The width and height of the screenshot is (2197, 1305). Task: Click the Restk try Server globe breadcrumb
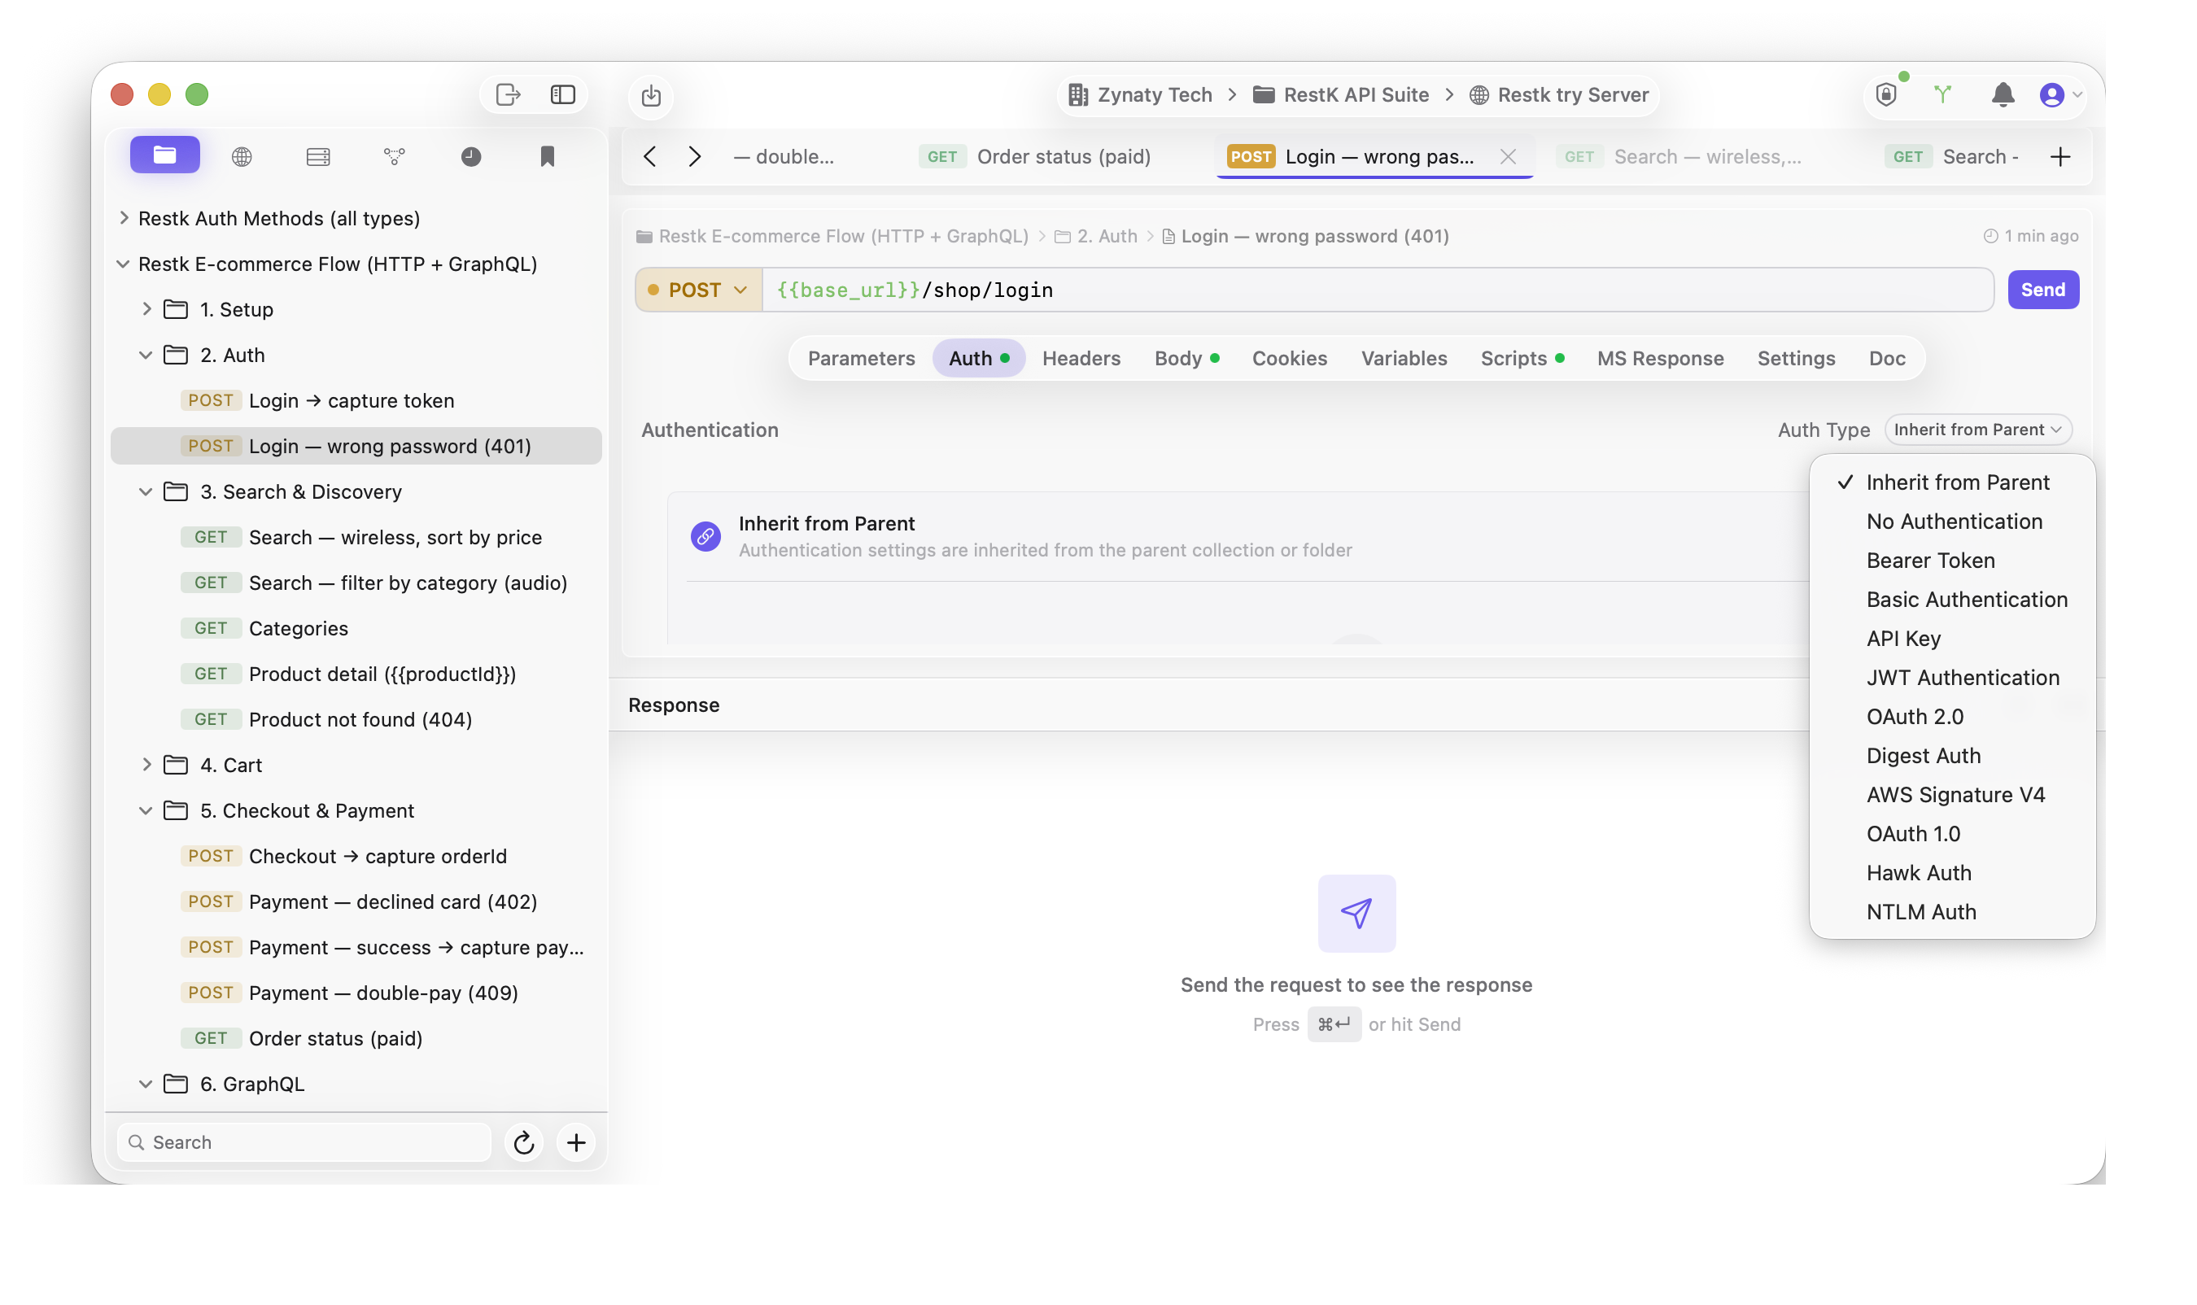(x=1558, y=94)
